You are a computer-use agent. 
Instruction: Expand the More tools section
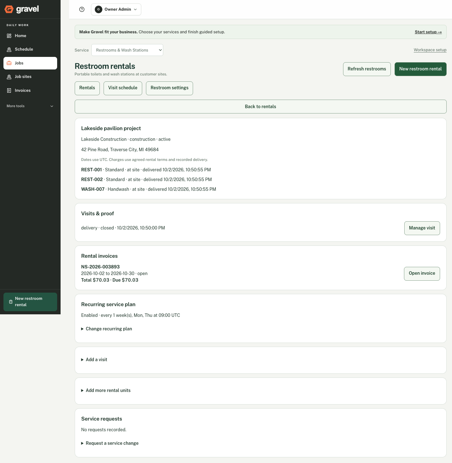pyautogui.click(x=30, y=106)
